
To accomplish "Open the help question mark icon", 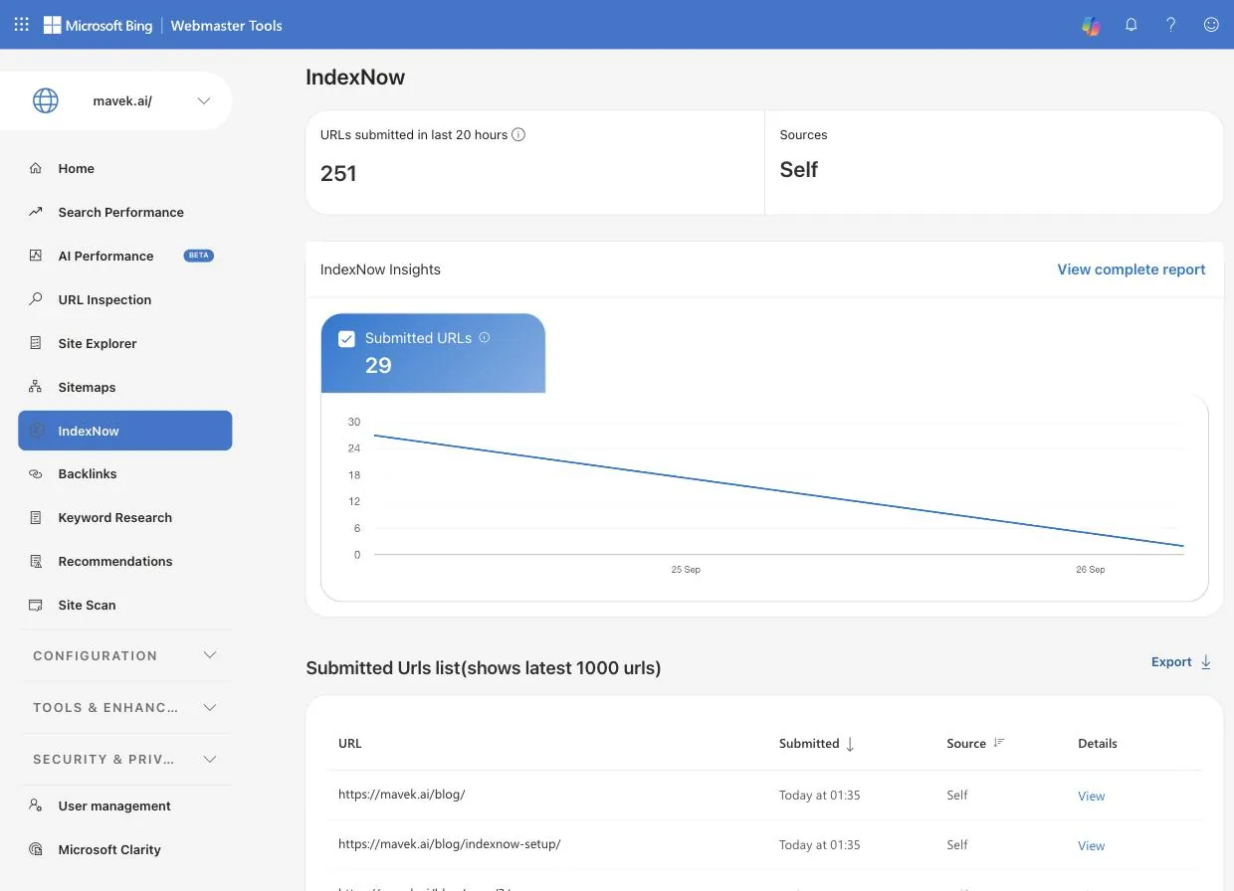I will [x=1171, y=25].
